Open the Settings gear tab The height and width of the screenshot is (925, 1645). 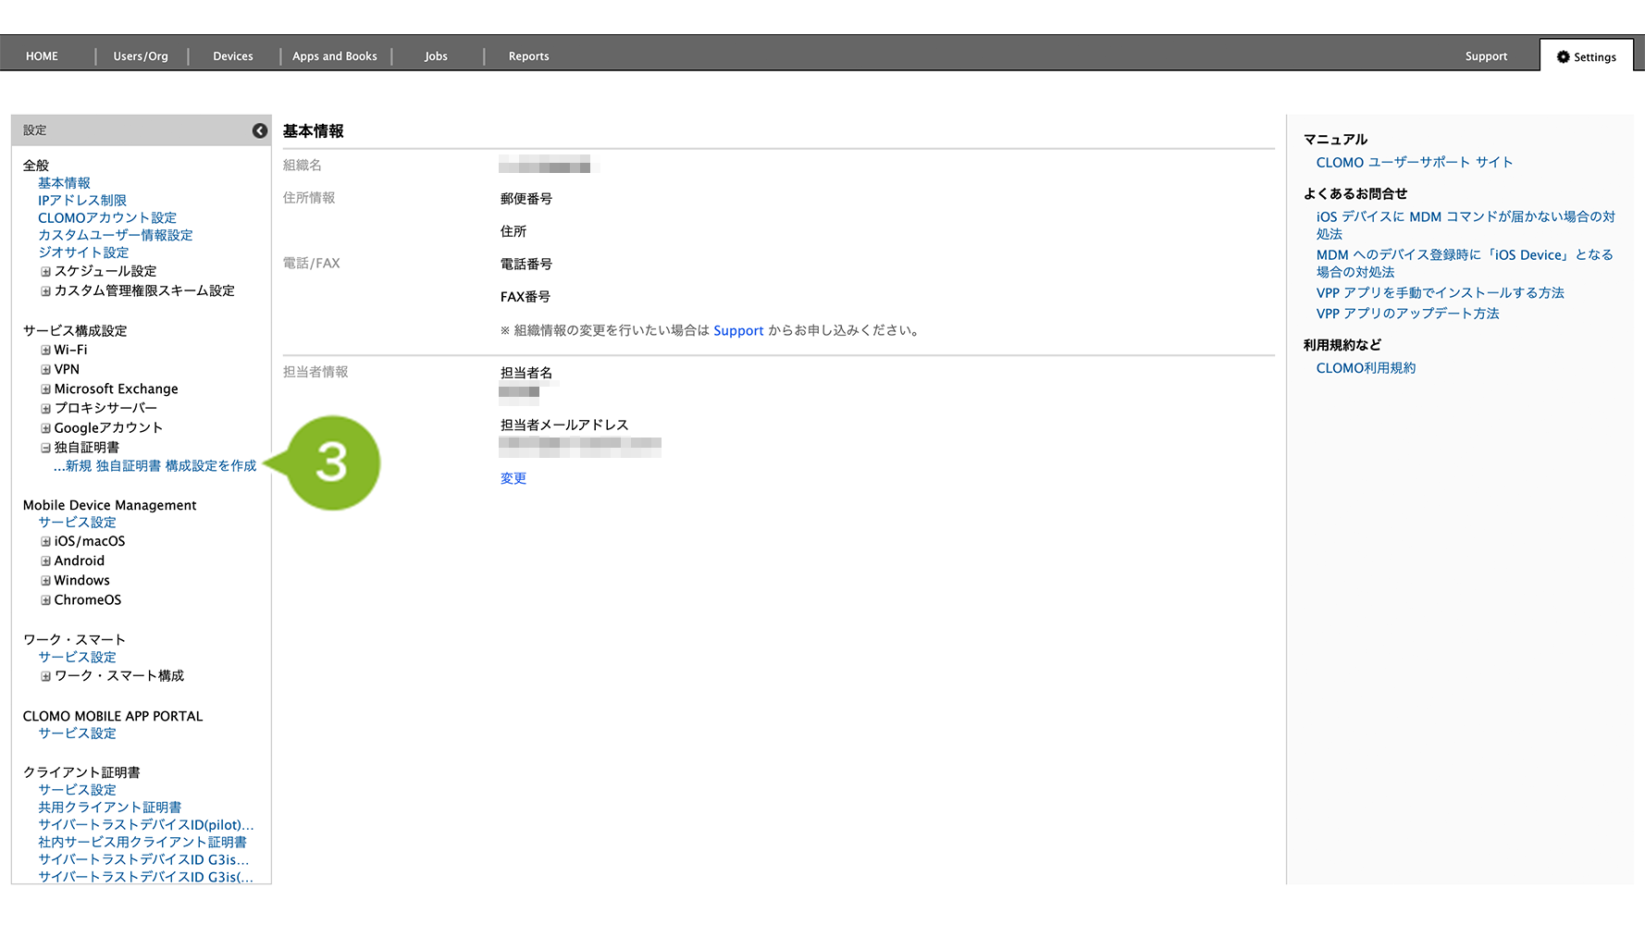[x=1586, y=56]
